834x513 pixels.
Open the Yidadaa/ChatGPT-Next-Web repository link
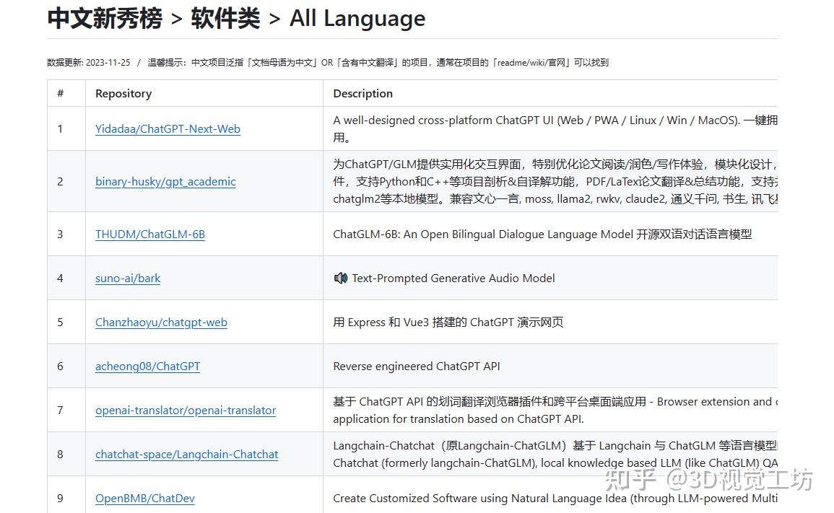coord(168,128)
